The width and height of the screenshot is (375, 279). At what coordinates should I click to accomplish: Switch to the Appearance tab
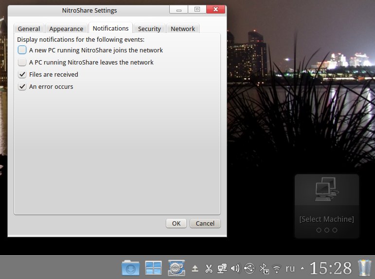(x=66, y=29)
